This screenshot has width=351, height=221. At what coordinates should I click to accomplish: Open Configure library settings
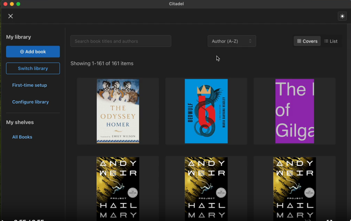pyautogui.click(x=30, y=102)
